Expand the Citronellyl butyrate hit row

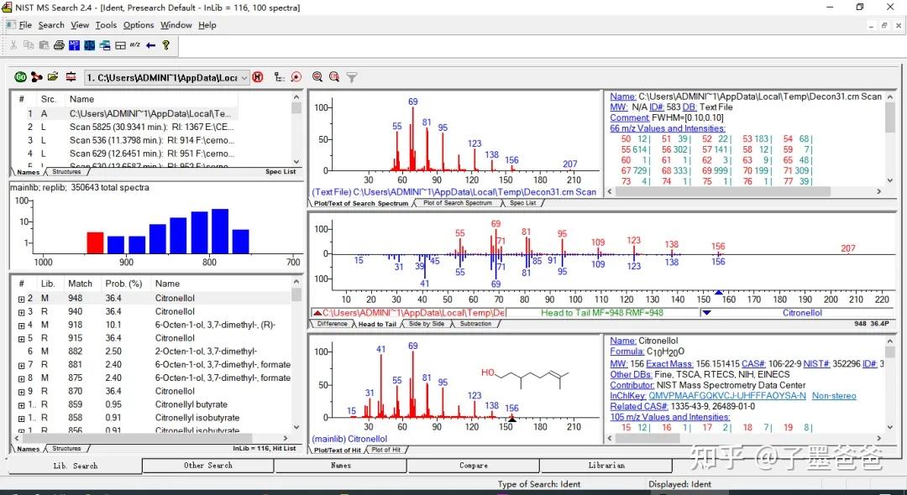pos(21,405)
